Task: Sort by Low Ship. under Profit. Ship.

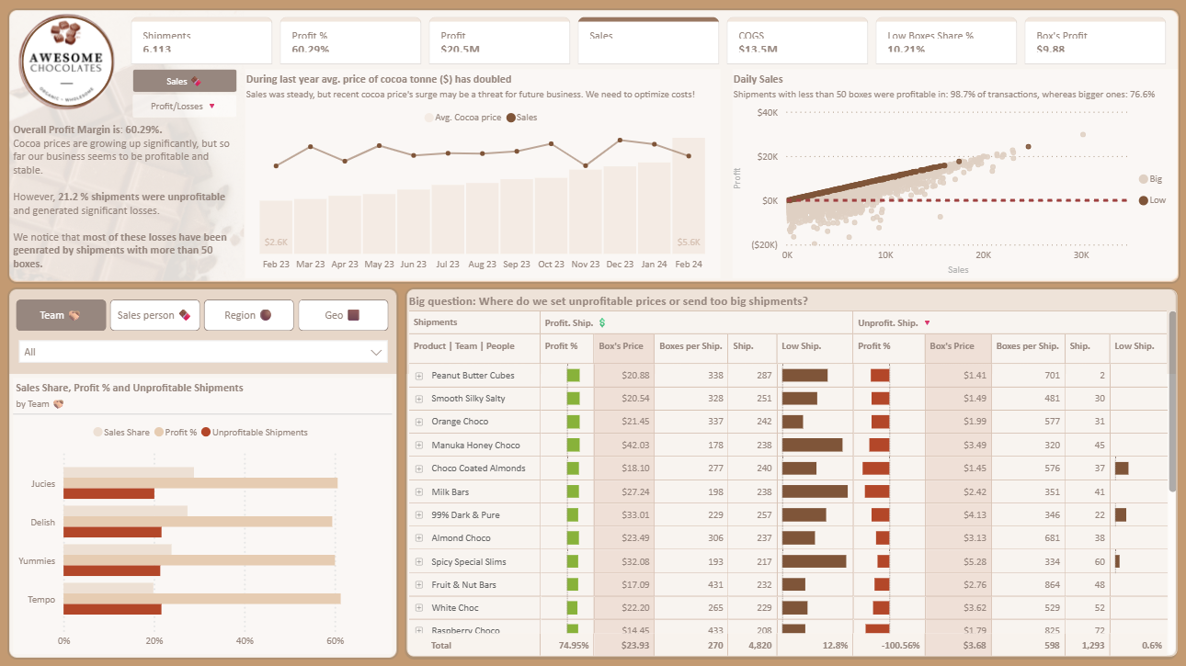Action: coord(802,346)
